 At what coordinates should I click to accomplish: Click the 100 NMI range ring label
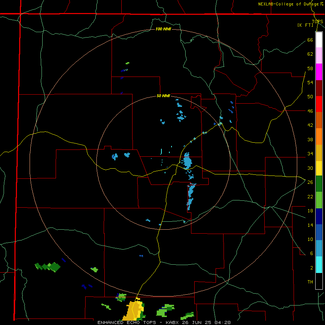(163, 29)
